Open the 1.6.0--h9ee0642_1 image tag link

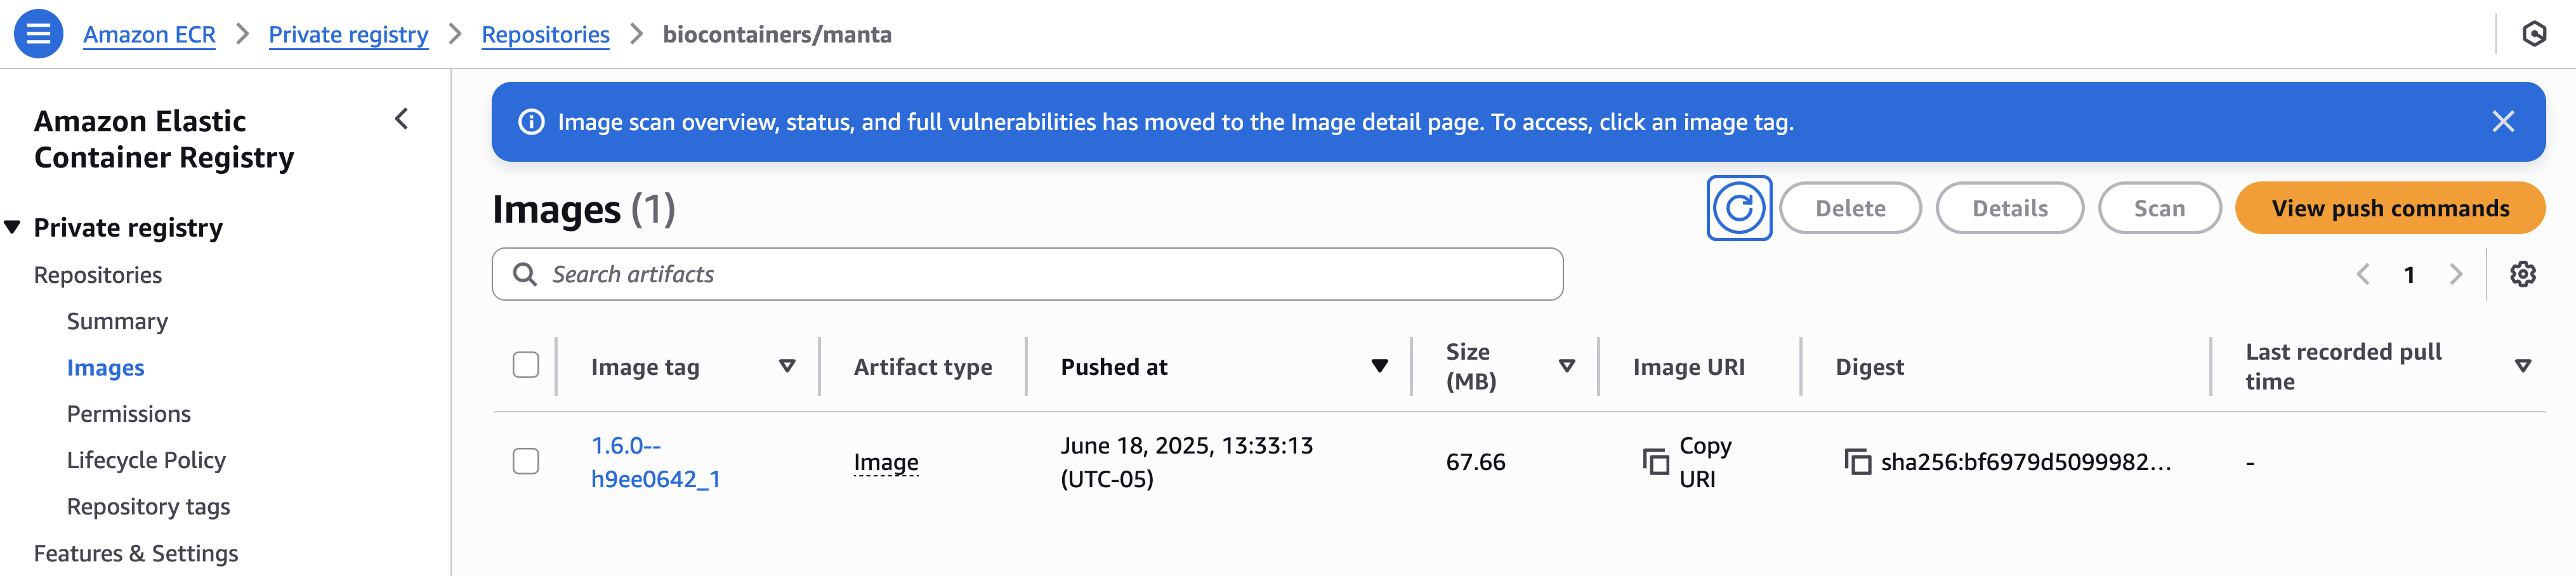pos(655,462)
